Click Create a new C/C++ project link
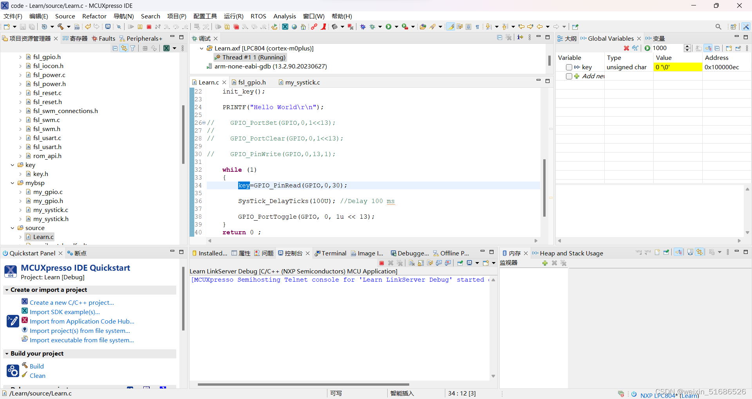This screenshot has width=752, height=399. click(72, 302)
